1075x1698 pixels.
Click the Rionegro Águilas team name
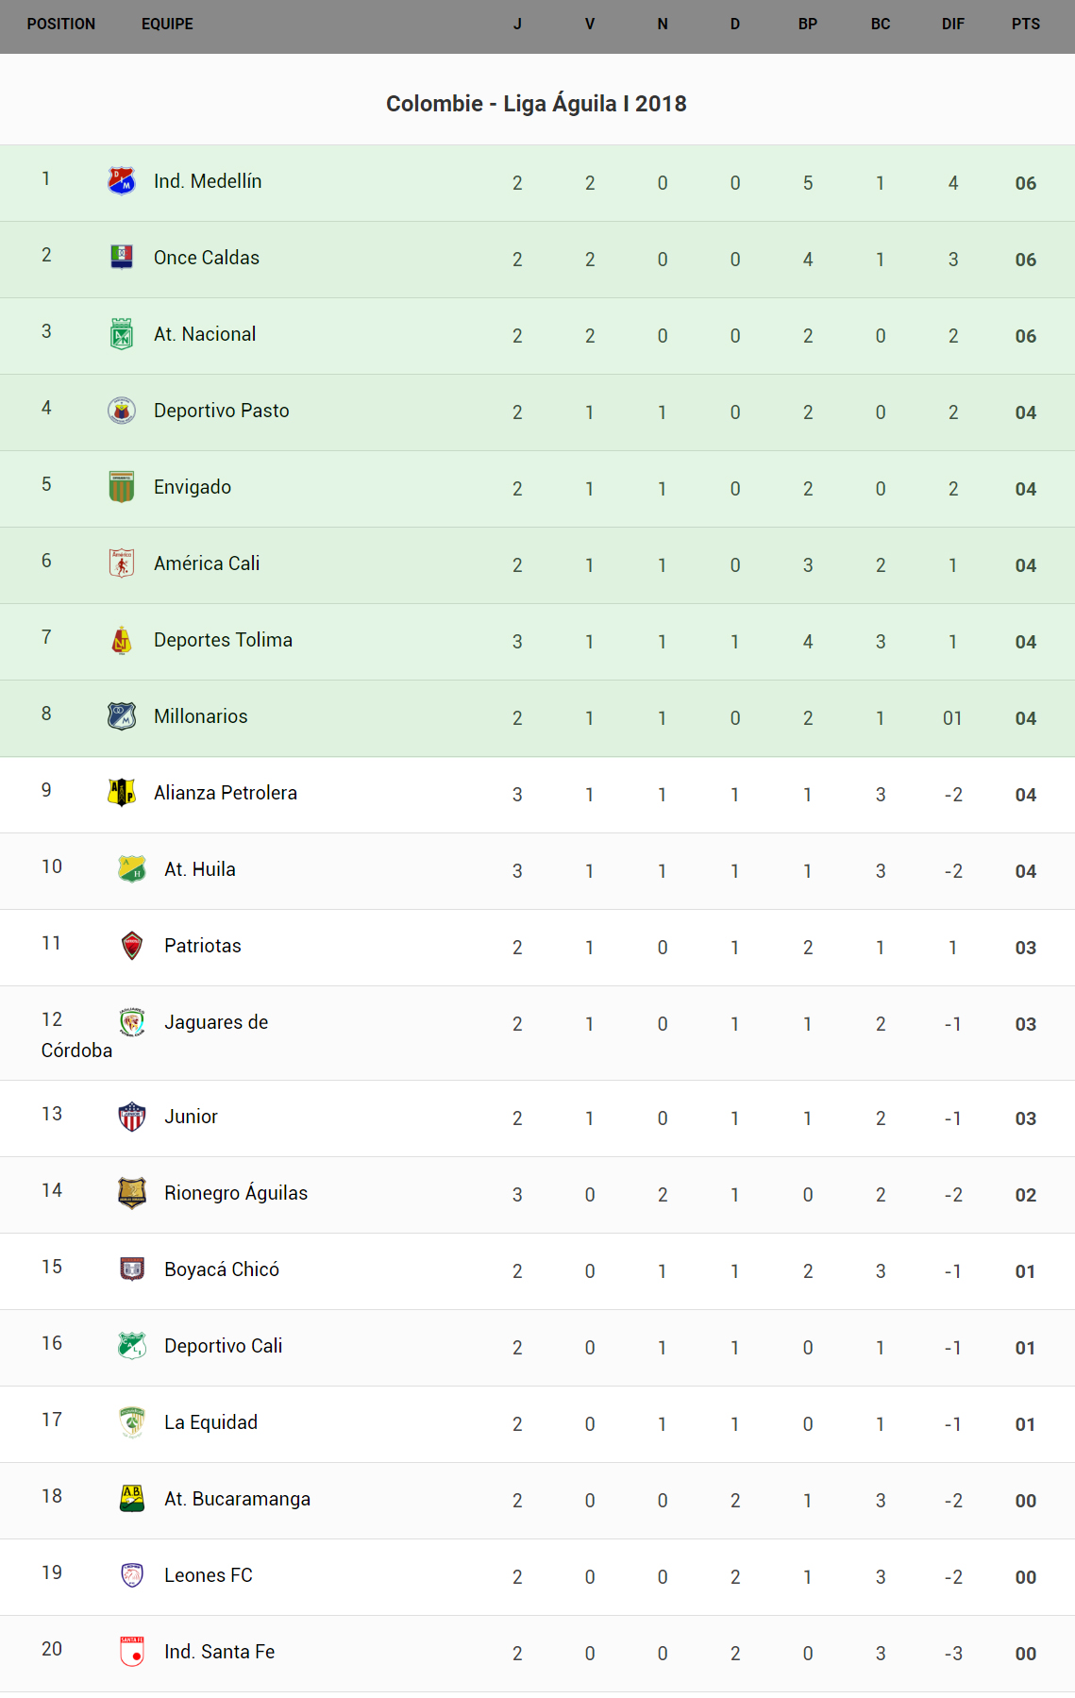pos(236,1193)
